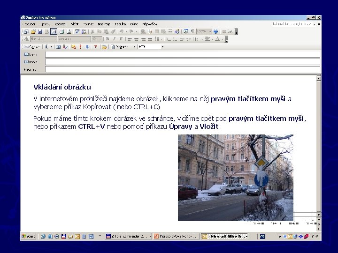Click the blue Help globe icon
The height and width of the screenshot is (253, 338).
(x=215, y=32)
